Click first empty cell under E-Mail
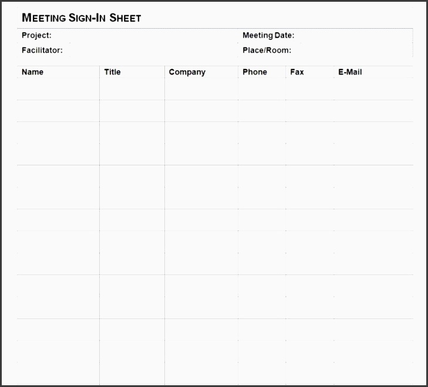Screen dimensions: 428x387 pos(373,89)
